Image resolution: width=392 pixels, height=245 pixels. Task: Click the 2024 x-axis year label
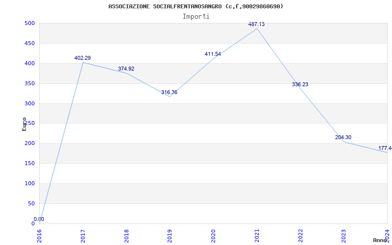point(387,236)
